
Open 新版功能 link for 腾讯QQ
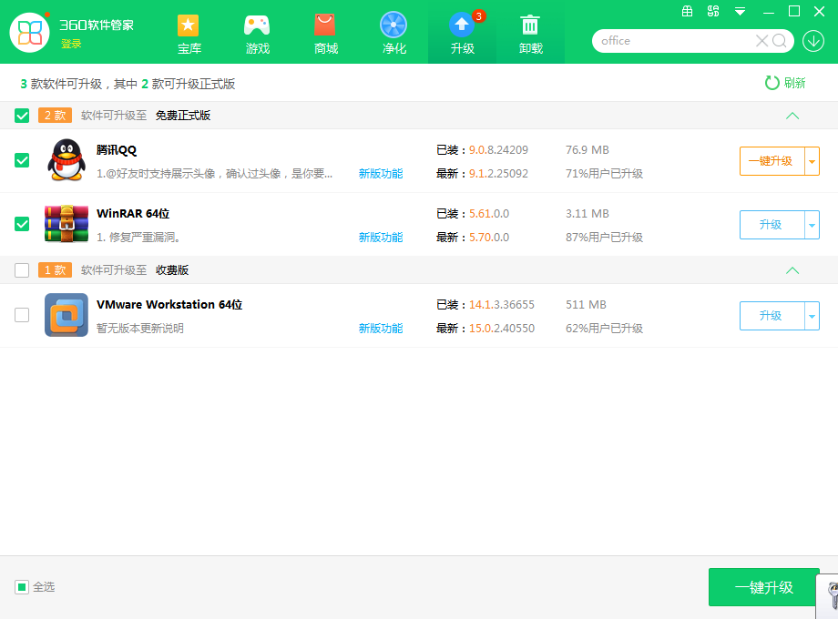(x=381, y=174)
